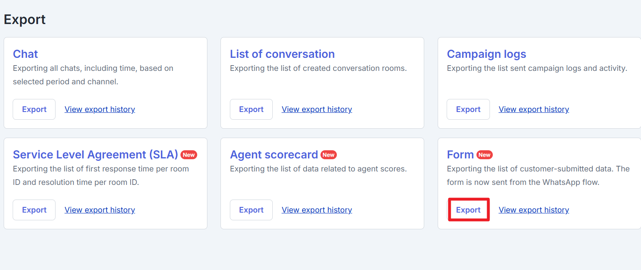Click the New badge beside SLA title
The width and height of the screenshot is (641, 270).
coord(189,155)
